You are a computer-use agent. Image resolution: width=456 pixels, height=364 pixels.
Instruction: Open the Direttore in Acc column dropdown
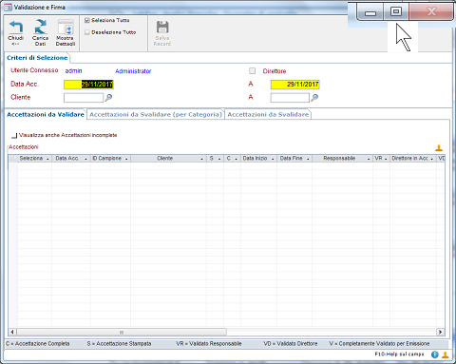[x=432, y=159]
